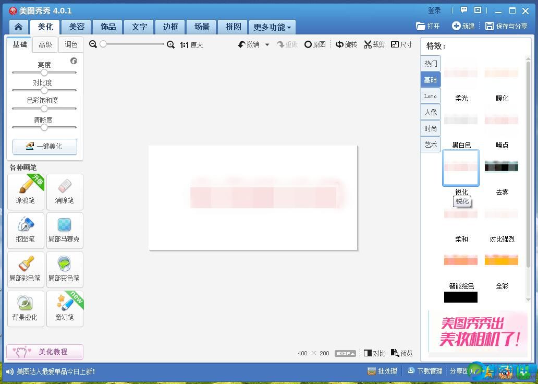Screen dimensions: 538x384
Task: Open the 尺寸 resize tool
Action: pyautogui.click(x=401, y=44)
